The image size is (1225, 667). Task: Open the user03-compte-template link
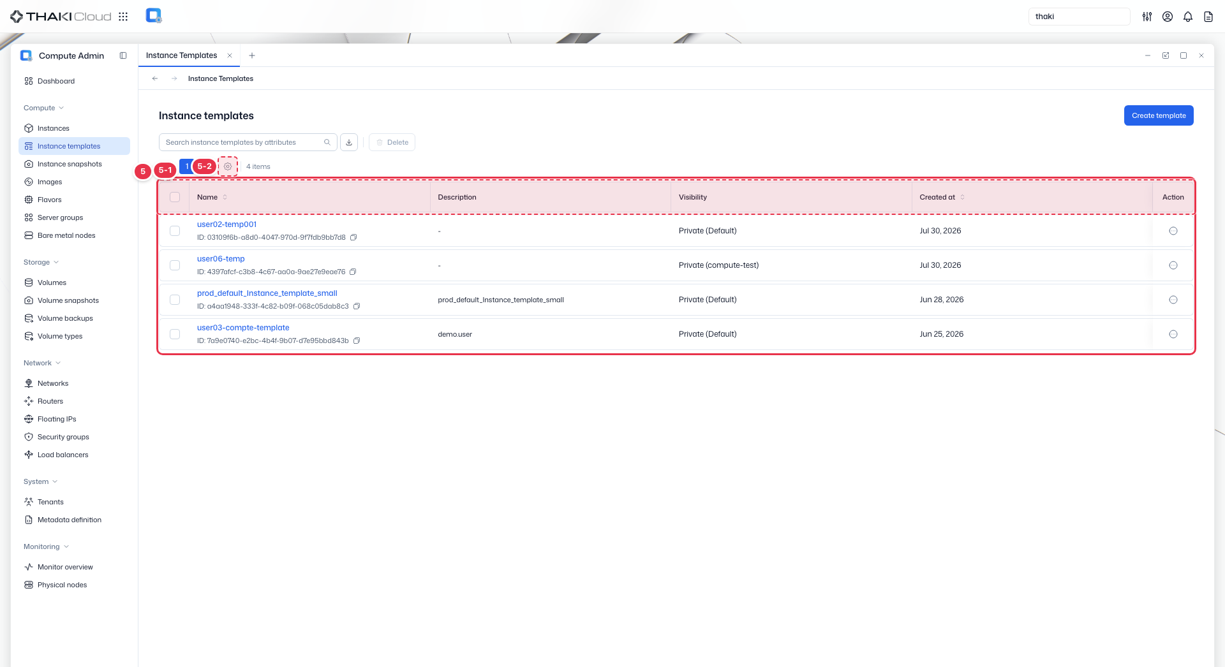point(243,328)
